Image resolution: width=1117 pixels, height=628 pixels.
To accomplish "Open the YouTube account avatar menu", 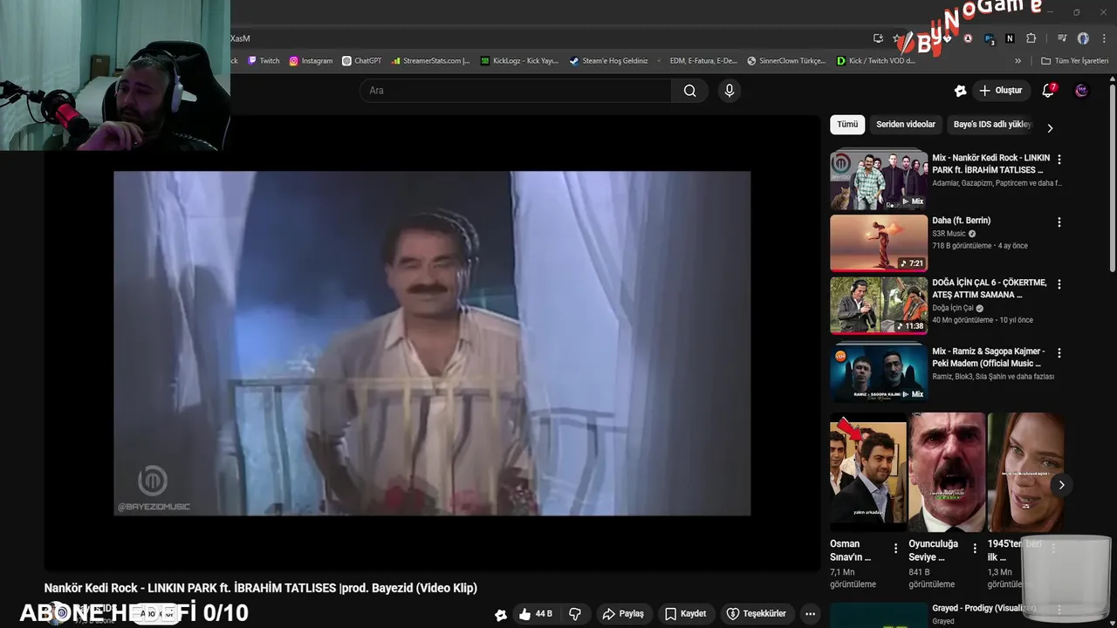I will click(x=1081, y=91).
